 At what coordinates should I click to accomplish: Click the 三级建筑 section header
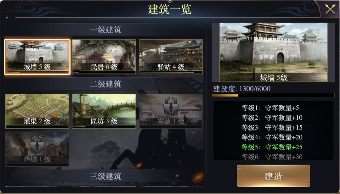[105, 176]
